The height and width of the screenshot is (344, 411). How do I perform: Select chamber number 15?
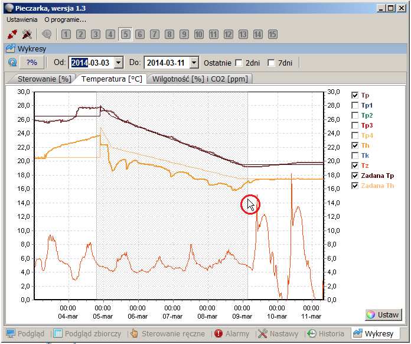[x=273, y=34]
